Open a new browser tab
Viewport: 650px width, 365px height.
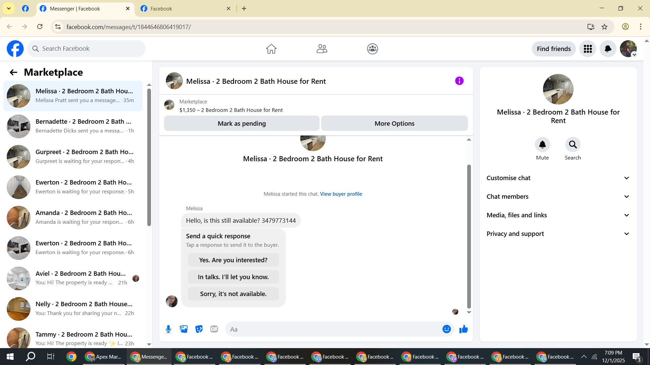[244, 9]
